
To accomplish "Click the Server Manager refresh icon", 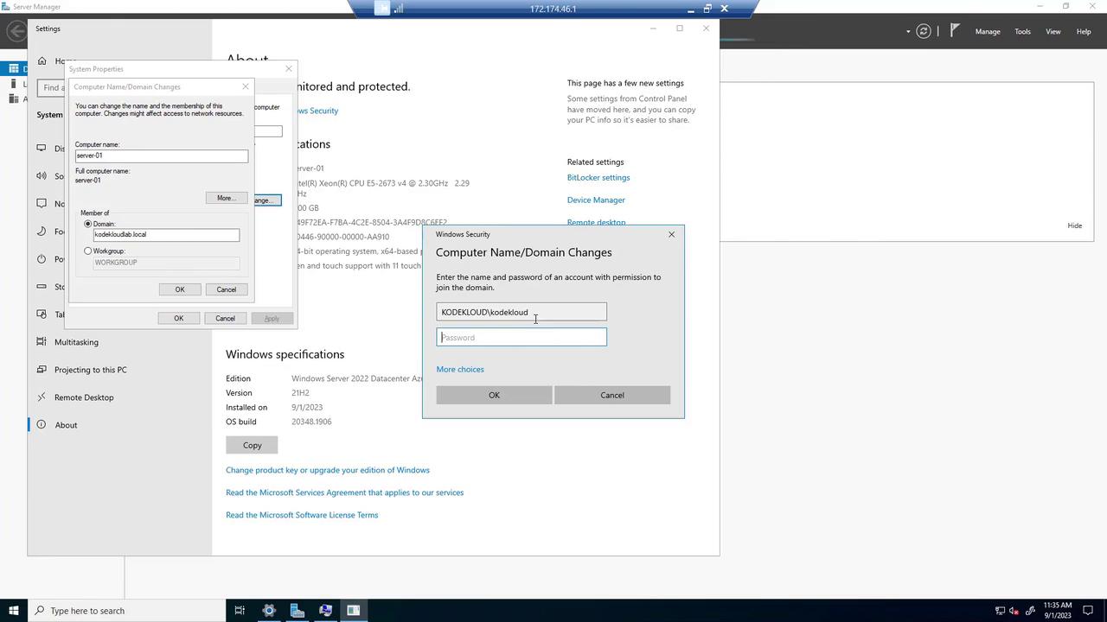I will [x=924, y=31].
